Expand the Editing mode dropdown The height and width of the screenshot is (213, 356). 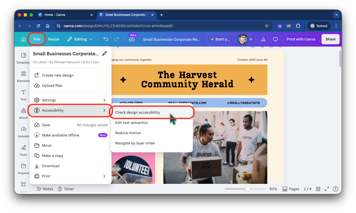[80, 39]
